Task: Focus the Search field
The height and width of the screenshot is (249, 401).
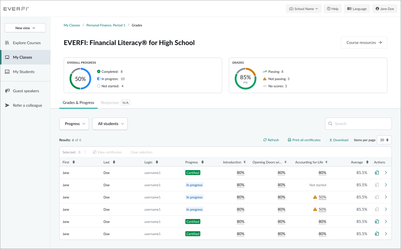Action: [x=358, y=124]
